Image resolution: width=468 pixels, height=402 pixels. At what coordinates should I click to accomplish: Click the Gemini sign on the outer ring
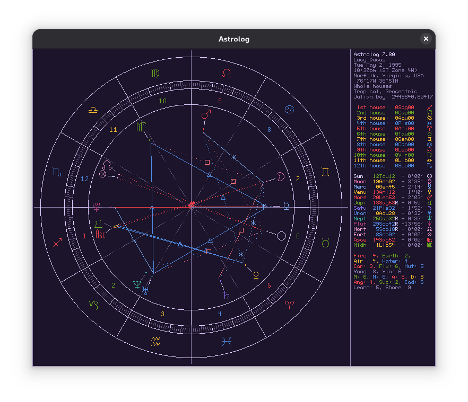tap(325, 172)
